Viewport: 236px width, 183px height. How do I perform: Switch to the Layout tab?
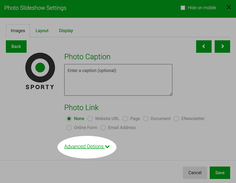click(x=42, y=31)
